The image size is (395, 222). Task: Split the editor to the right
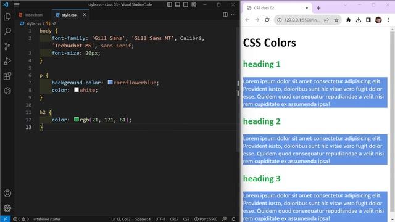click(225, 15)
